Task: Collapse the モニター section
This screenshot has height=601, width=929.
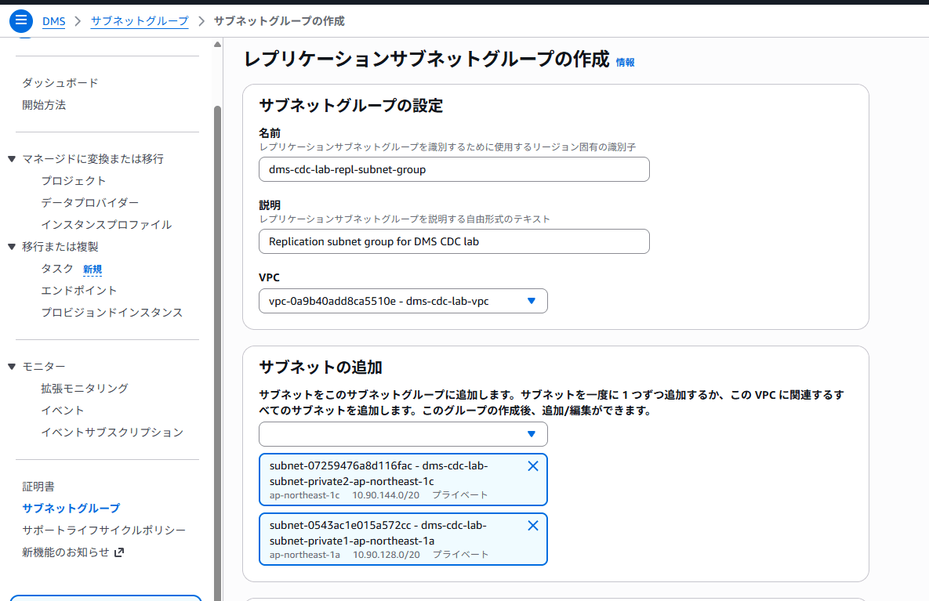Action: coord(12,367)
